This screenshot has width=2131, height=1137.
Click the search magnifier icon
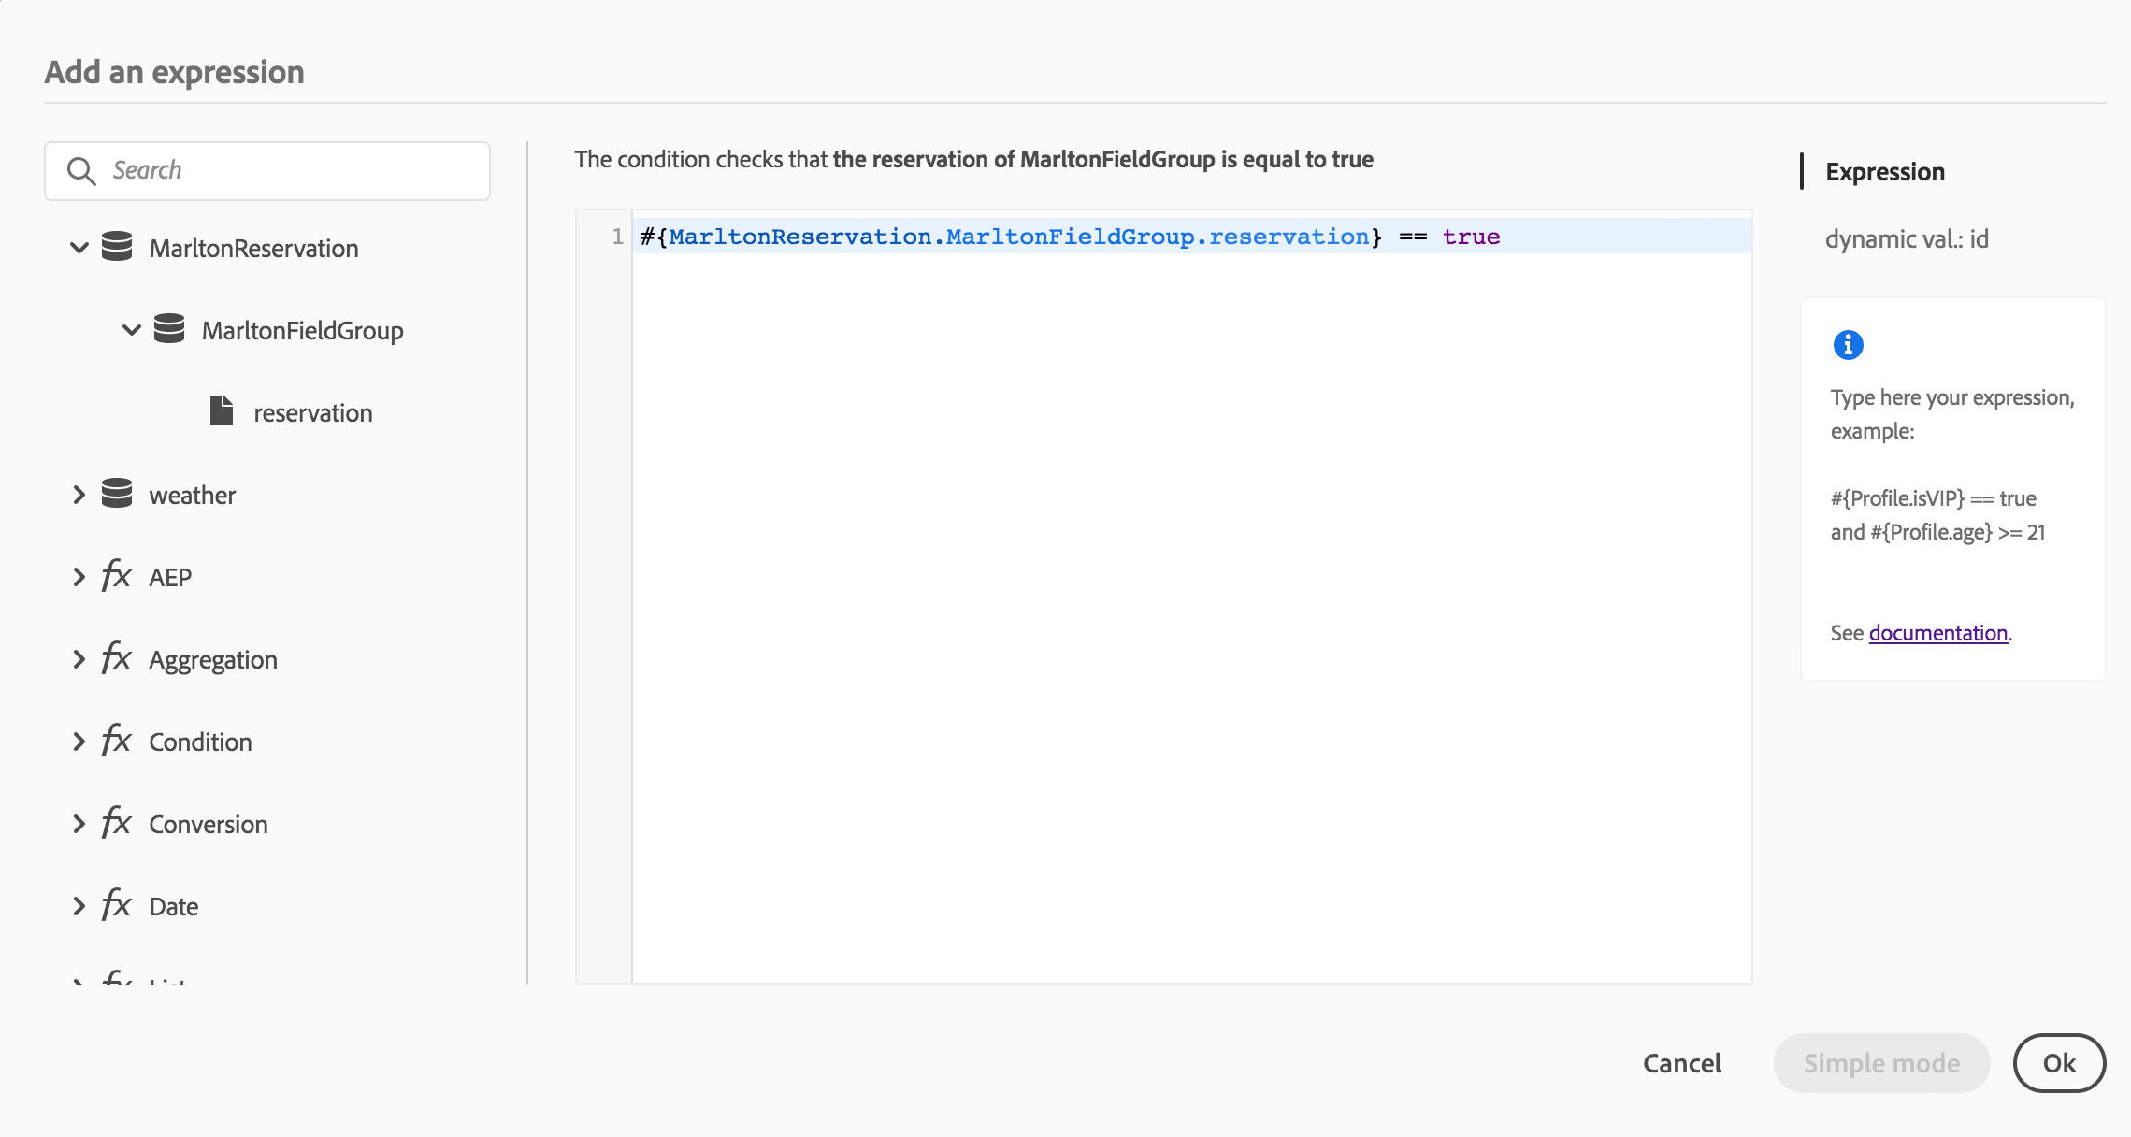[x=81, y=171]
